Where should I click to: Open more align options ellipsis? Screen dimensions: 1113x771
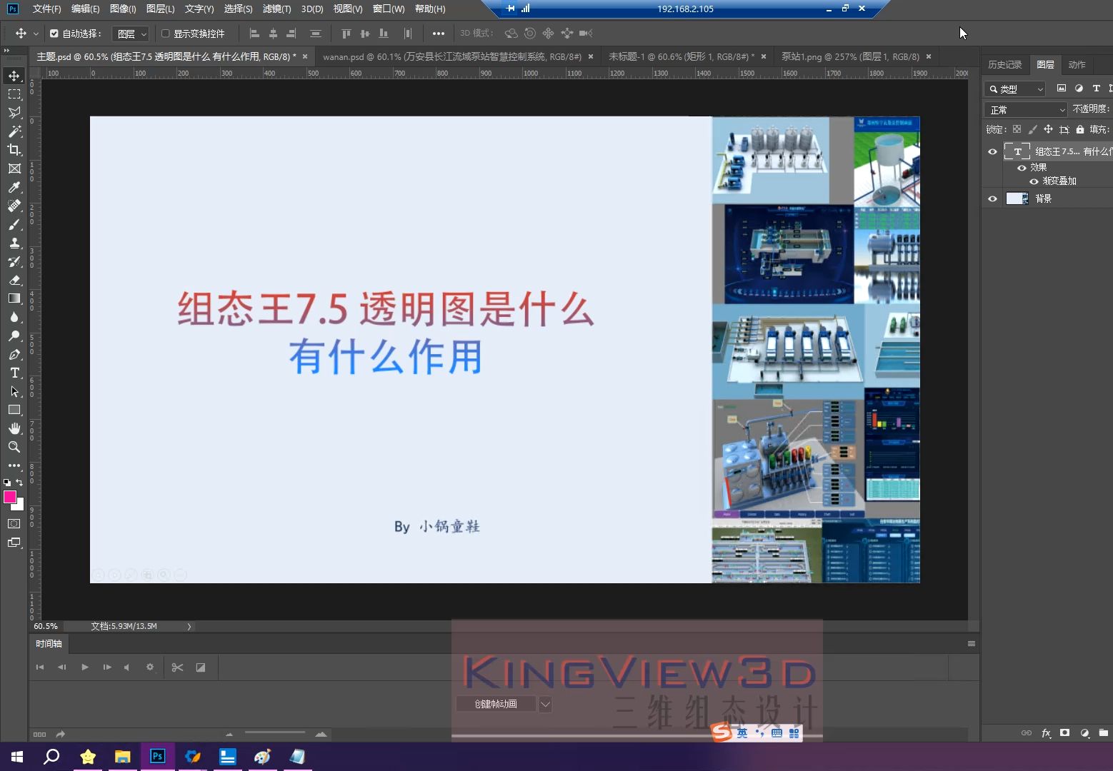(x=439, y=34)
